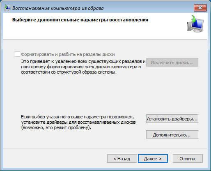Click the computer restore icon in header
Viewport: 211px width, 171px height.
(195, 24)
